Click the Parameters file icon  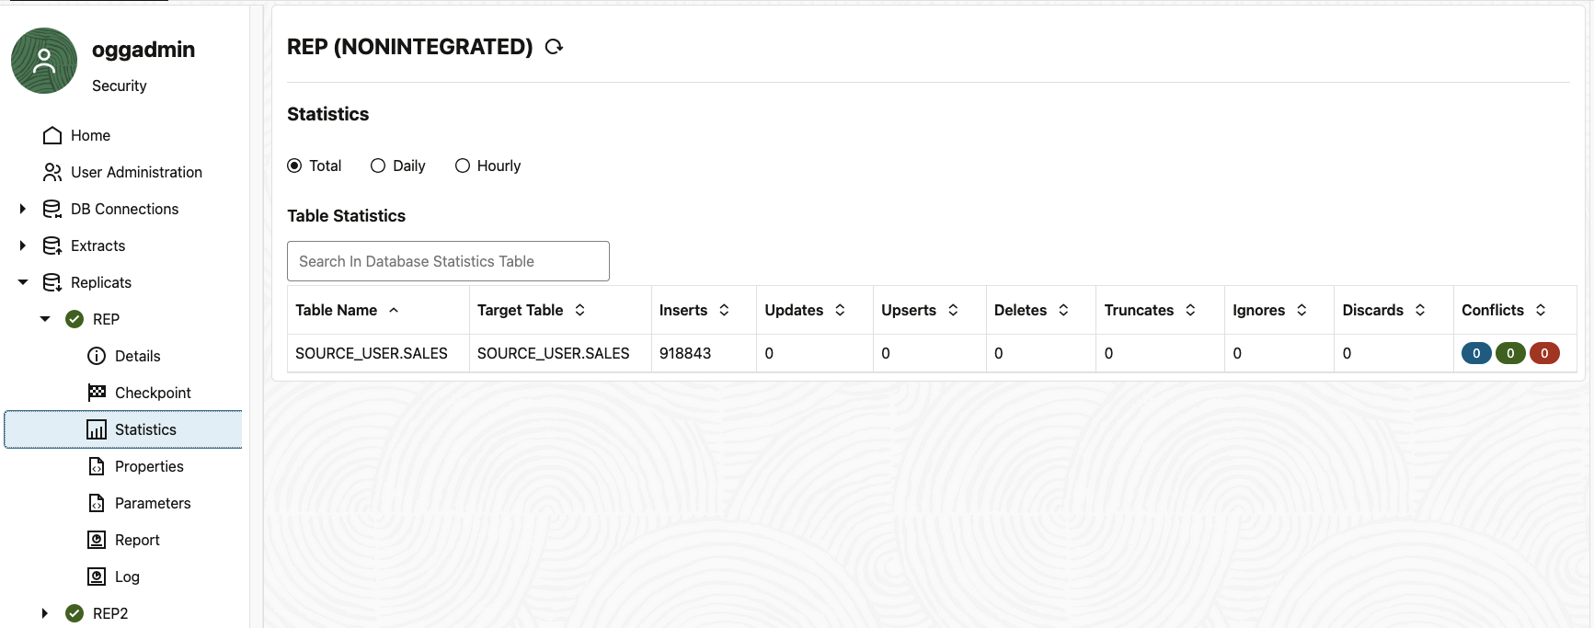point(97,503)
